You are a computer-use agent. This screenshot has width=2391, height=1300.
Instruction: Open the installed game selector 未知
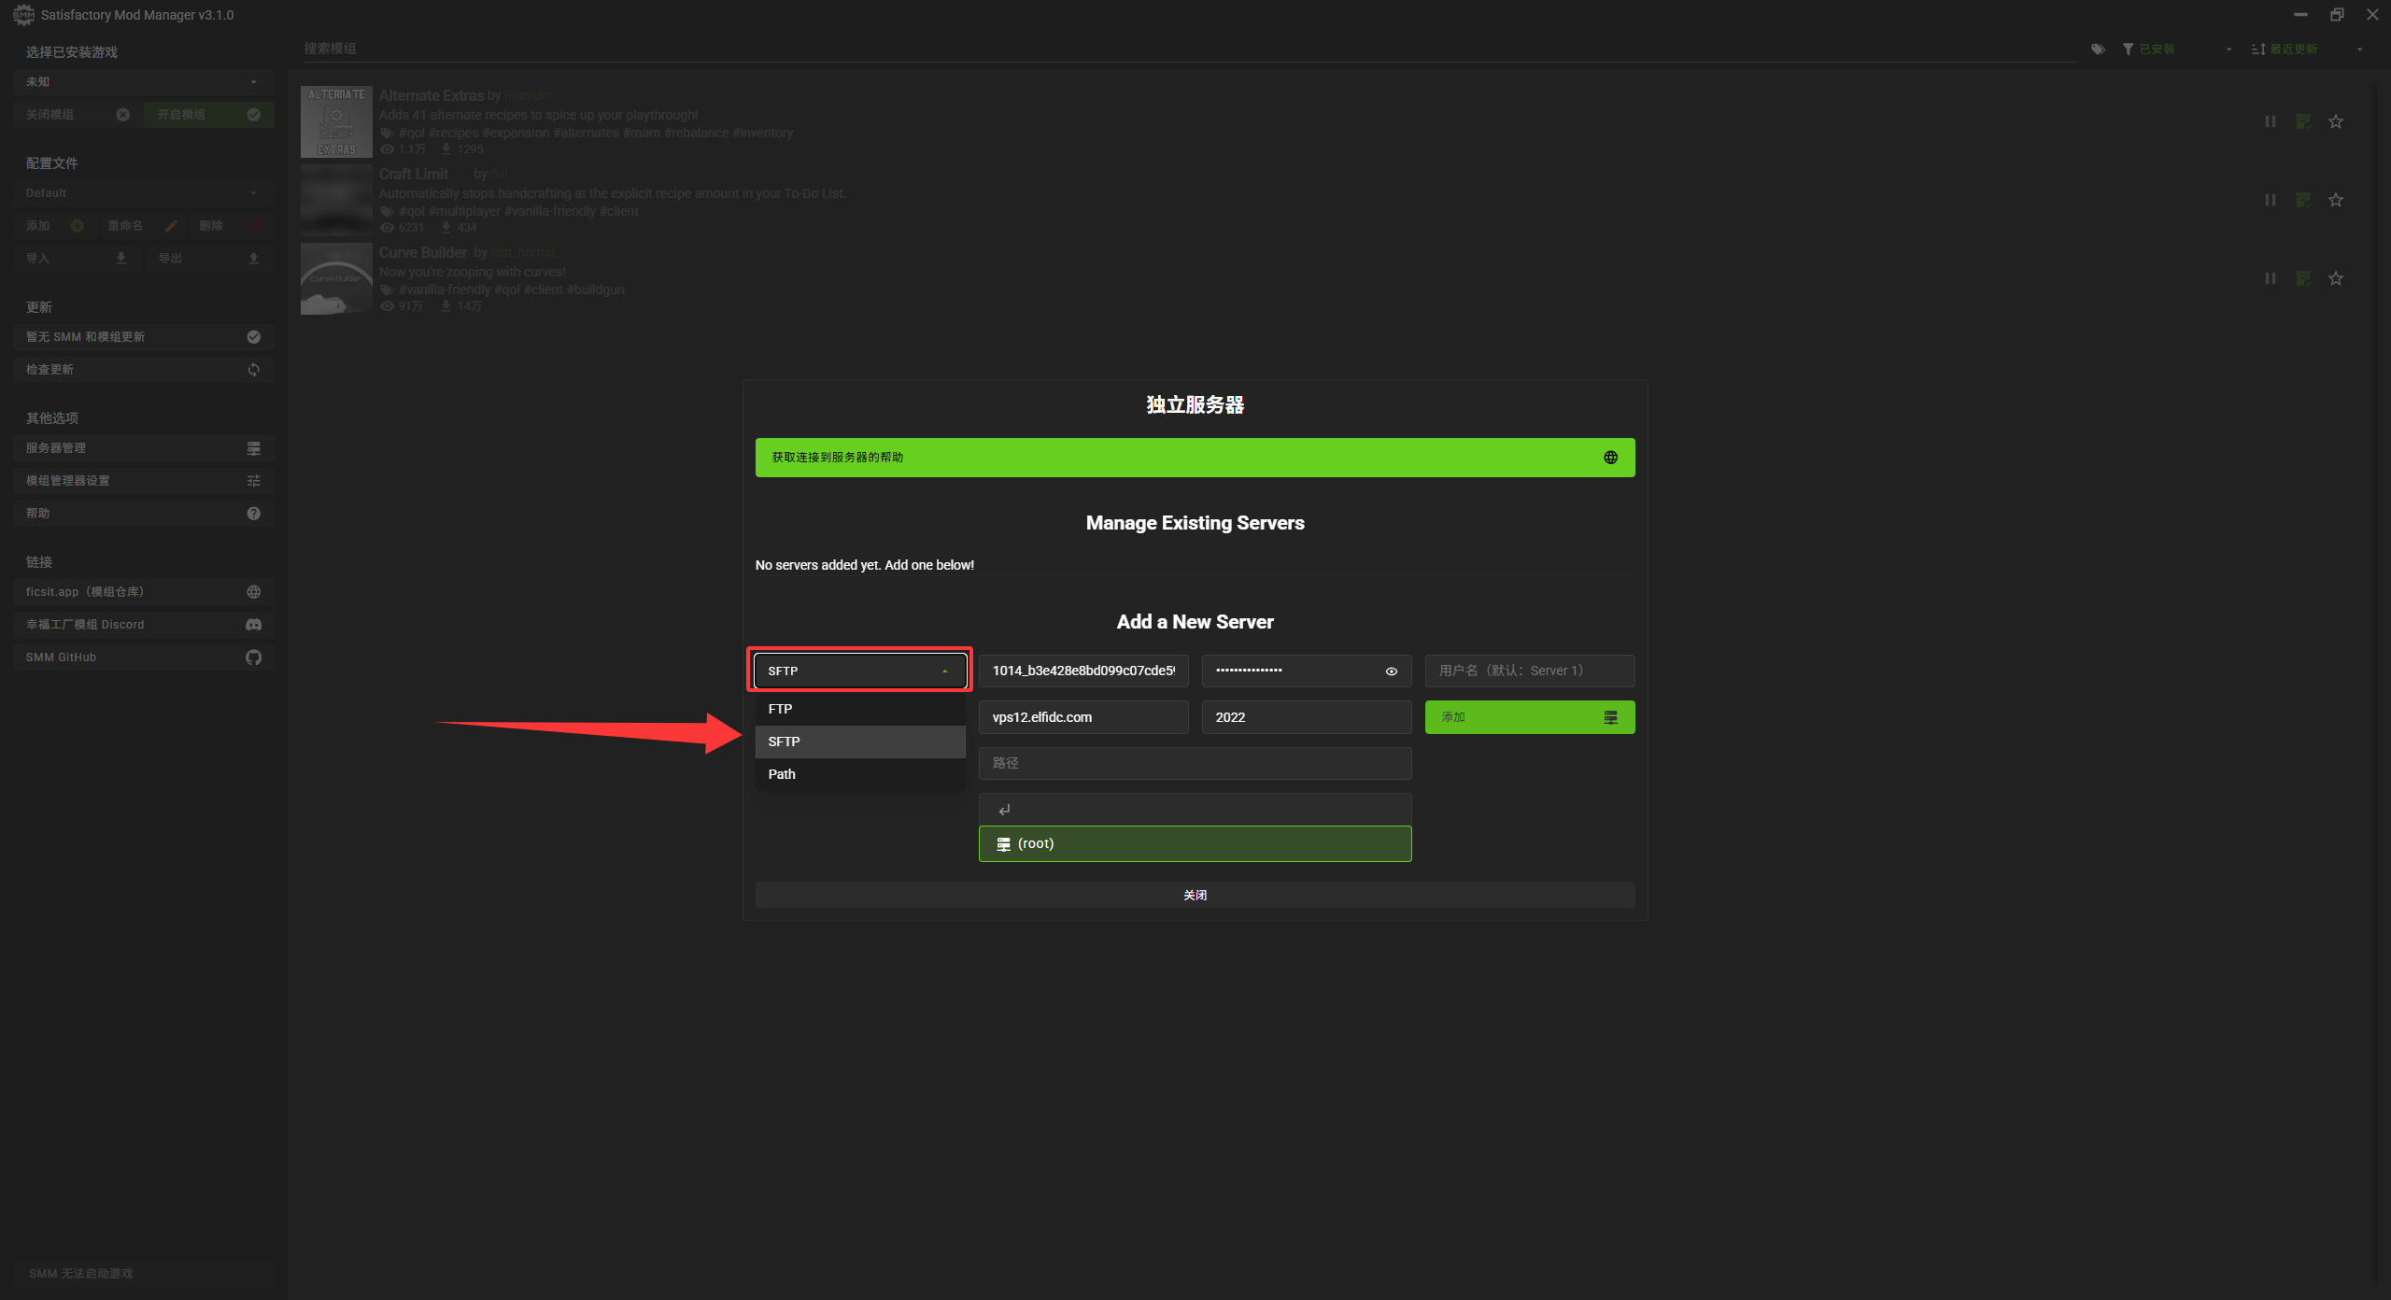pyautogui.click(x=143, y=82)
